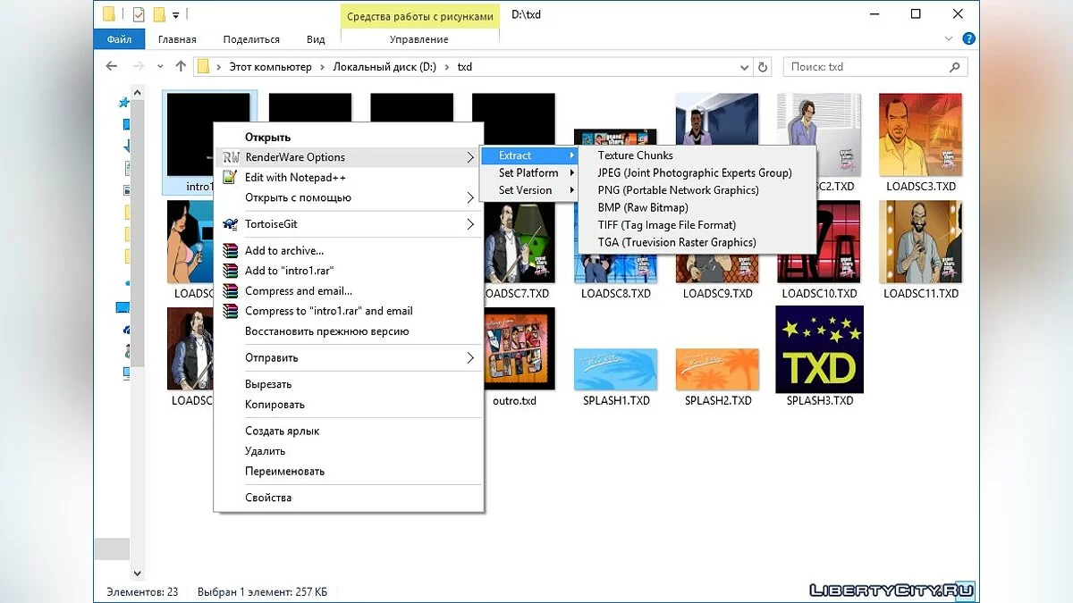Click the help question mark icon
1073x603 pixels.
point(969,39)
